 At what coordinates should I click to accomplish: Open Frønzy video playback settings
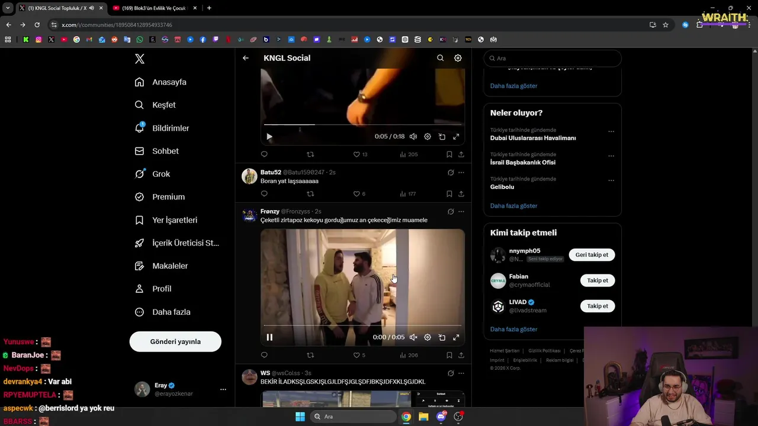click(428, 337)
